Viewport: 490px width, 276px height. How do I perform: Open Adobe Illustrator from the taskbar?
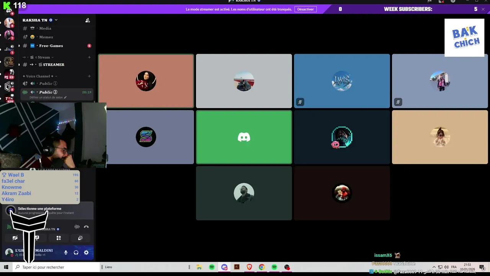(237, 267)
